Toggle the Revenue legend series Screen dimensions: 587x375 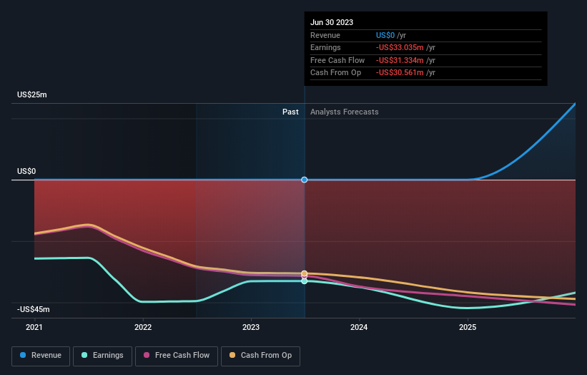pos(41,356)
